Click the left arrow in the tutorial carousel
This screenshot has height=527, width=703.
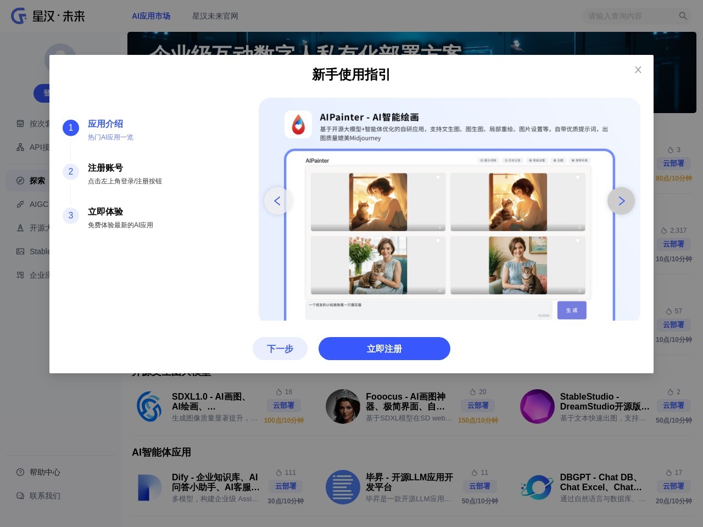click(x=277, y=201)
